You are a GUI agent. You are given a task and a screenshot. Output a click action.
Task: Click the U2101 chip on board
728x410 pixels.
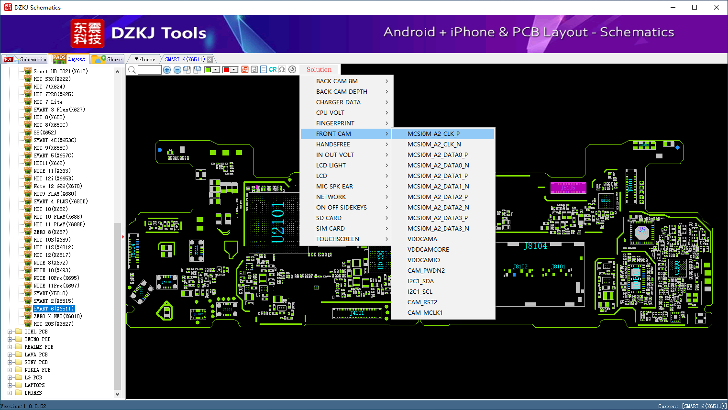tap(277, 222)
